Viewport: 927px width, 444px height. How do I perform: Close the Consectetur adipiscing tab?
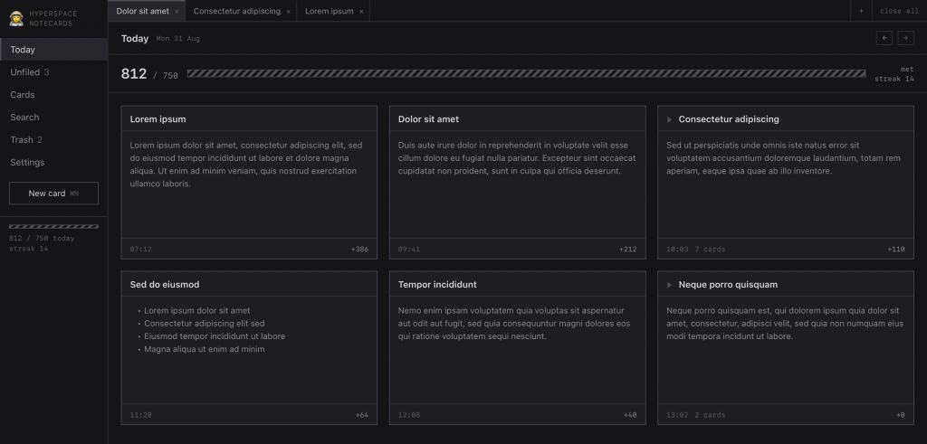288,11
